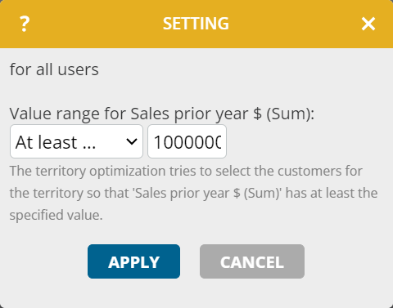
Task: Focus the 1000000 value input field
Action: pos(187,141)
